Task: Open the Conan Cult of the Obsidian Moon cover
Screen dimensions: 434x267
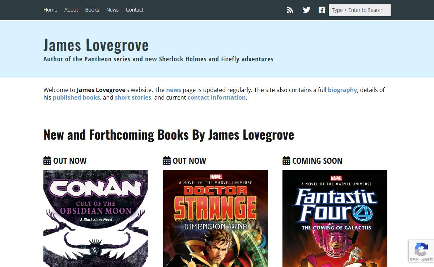Action: coord(96,218)
